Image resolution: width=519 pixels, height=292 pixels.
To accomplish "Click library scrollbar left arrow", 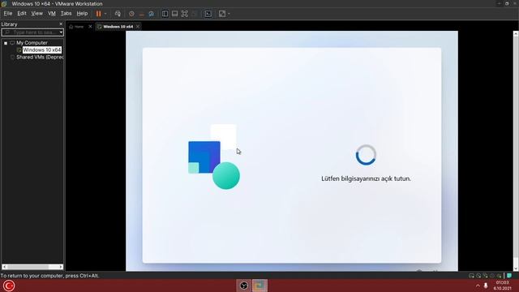I will click(4, 267).
